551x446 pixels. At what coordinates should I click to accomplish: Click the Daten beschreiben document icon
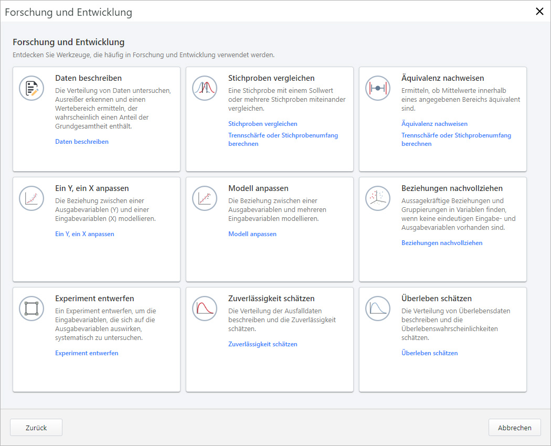31,88
